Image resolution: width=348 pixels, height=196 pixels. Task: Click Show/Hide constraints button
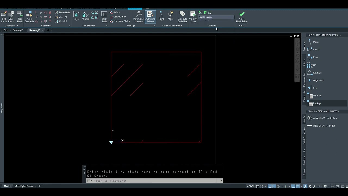click(x=63, y=13)
